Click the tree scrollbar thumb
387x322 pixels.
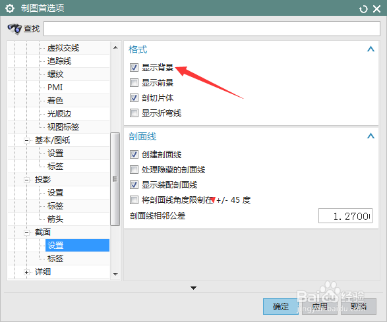pyautogui.click(x=115, y=179)
